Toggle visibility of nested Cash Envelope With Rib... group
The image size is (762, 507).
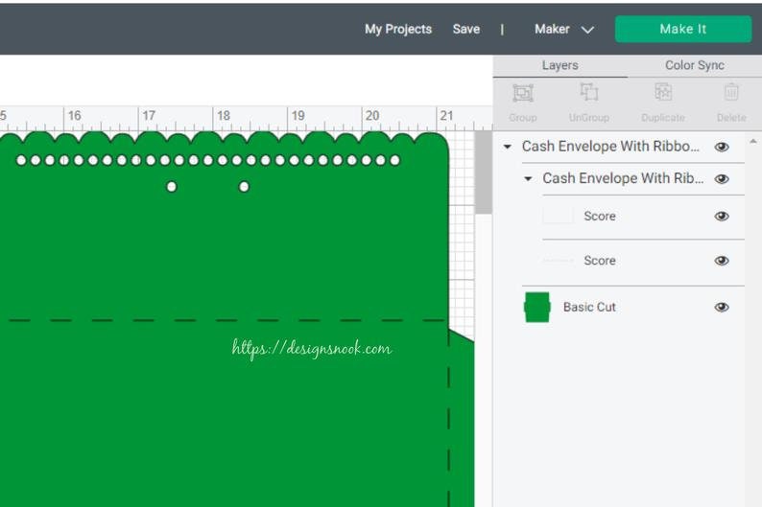pos(722,179)
